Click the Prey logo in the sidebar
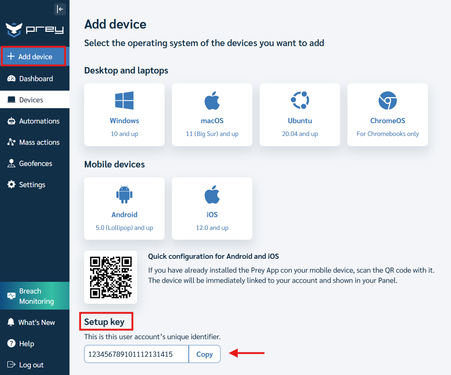The image size is (451, 375). [35, 30]
